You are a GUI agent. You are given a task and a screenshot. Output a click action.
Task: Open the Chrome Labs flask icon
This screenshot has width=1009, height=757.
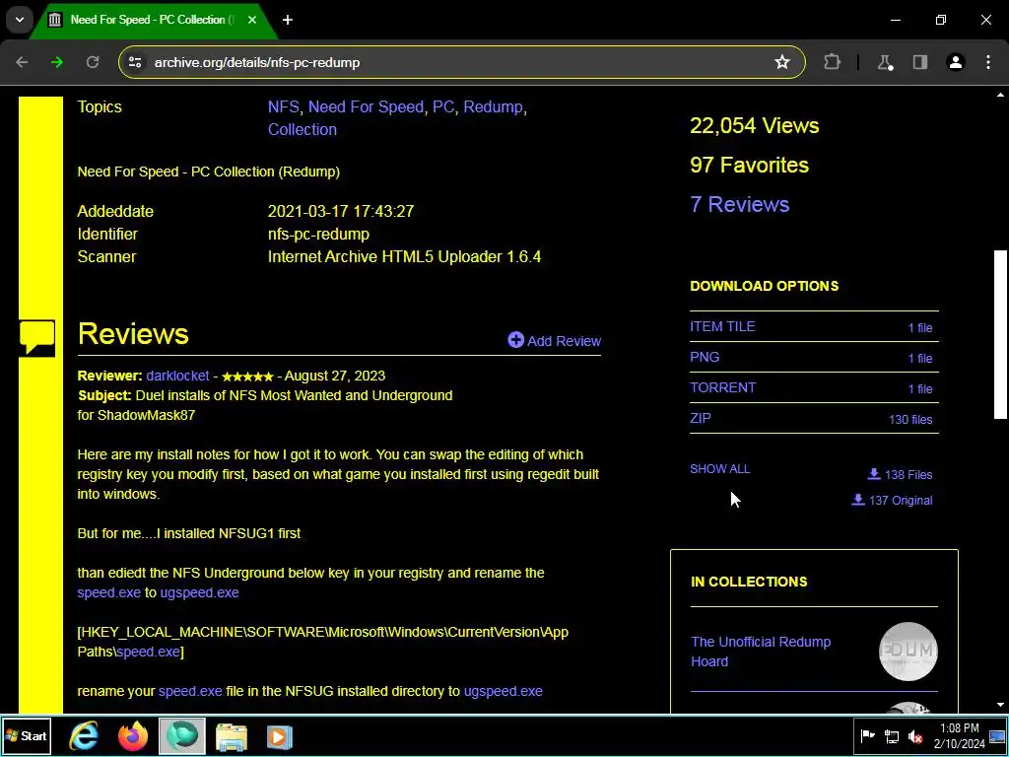click(x=885, y=62)
